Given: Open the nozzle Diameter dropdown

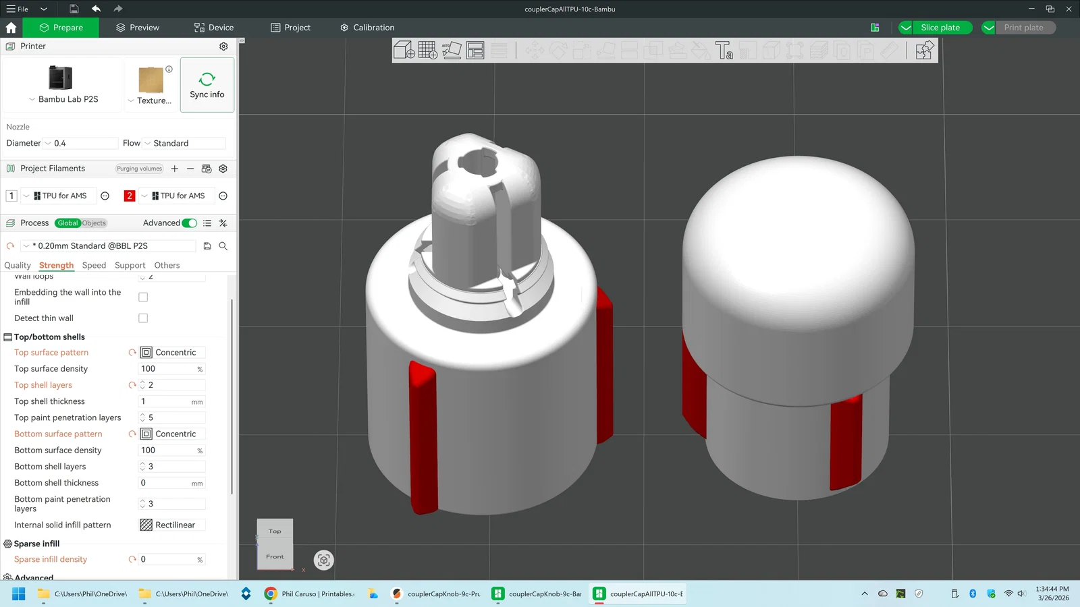Looking at the screenshot, I should point(80,144).
